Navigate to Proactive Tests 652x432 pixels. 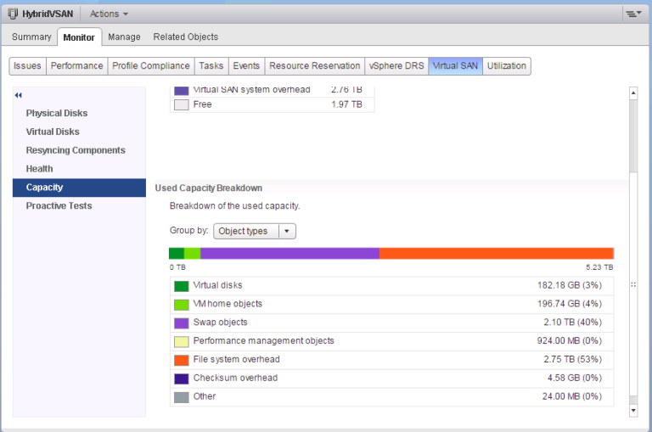[59, 206]
